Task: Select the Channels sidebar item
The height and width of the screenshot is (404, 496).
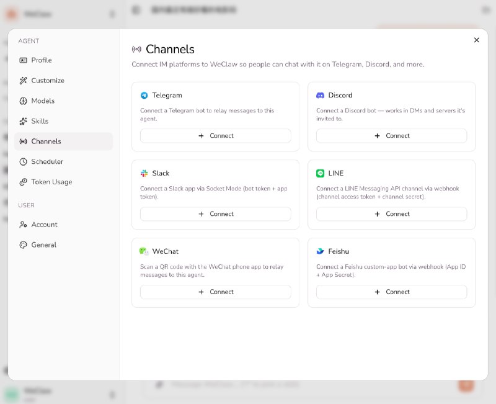Action: (x=63, y=141)
